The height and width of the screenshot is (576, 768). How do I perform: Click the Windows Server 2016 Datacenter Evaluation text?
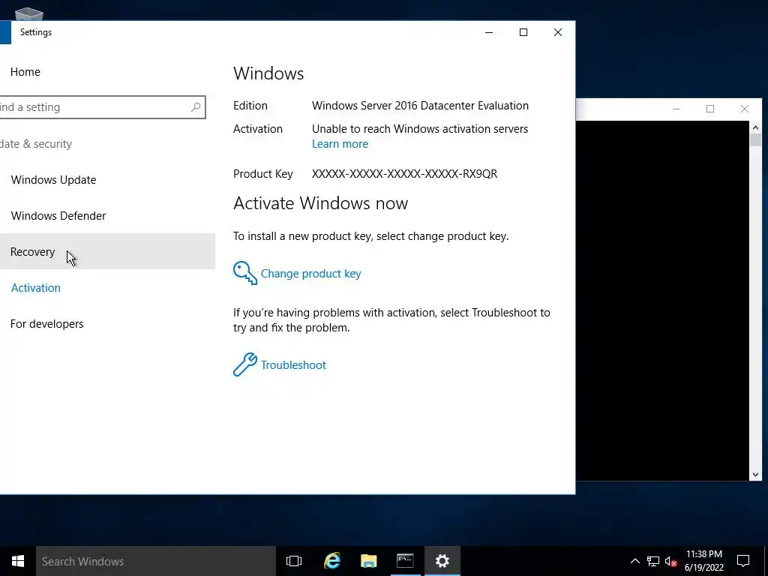tap(420, 106)
